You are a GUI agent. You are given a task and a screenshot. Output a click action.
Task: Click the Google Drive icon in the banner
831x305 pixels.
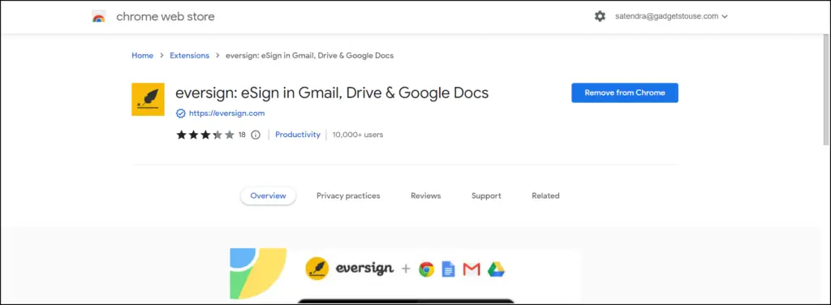click(x=496, y=269)
